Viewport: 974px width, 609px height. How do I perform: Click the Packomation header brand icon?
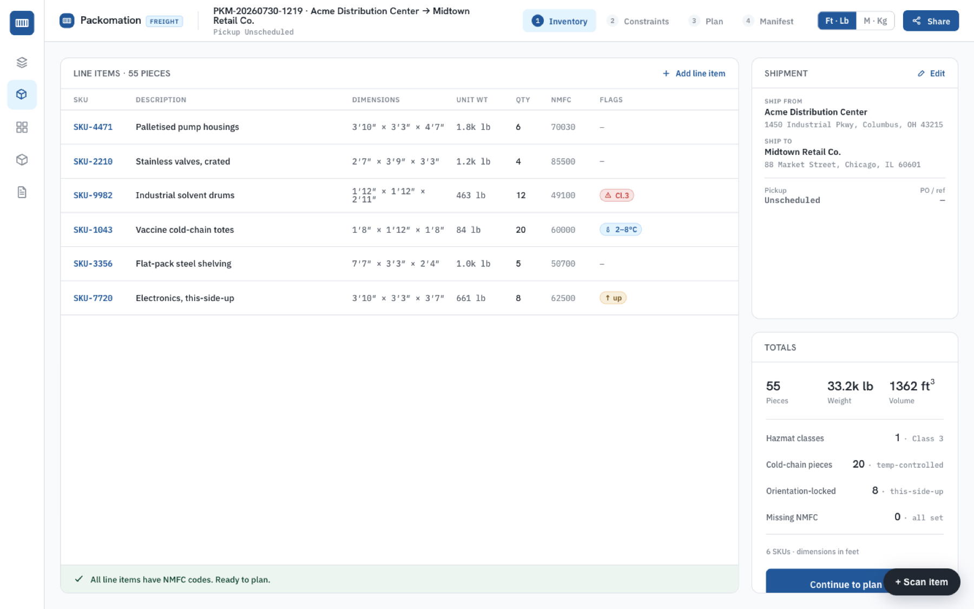point(67,21)
